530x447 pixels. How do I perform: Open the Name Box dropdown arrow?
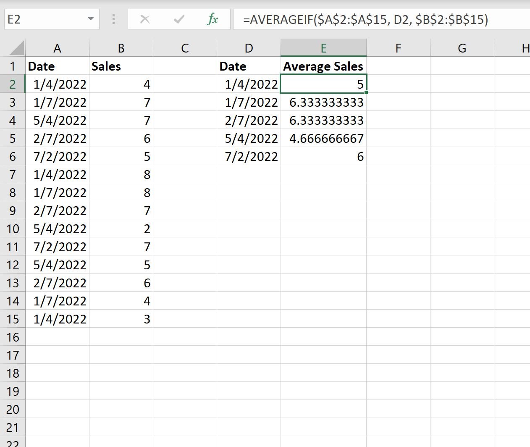90,19
